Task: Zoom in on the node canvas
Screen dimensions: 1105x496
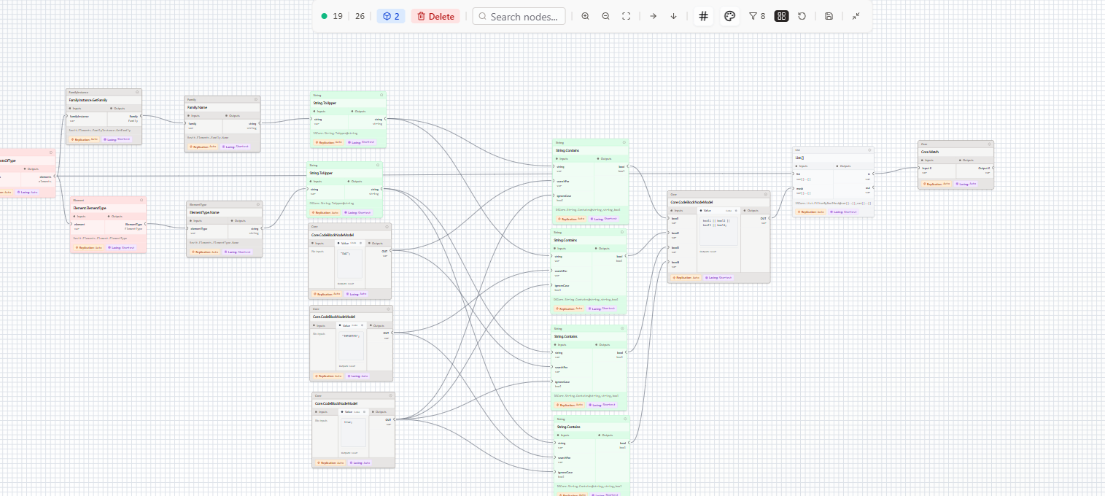Action: pos(585,16)
